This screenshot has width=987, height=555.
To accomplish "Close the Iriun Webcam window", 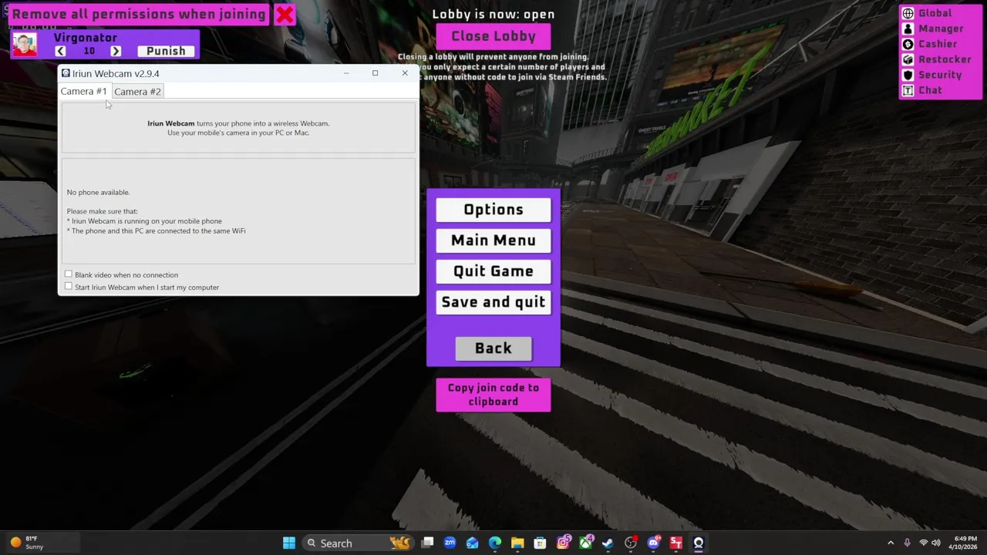I will (405, 73).
